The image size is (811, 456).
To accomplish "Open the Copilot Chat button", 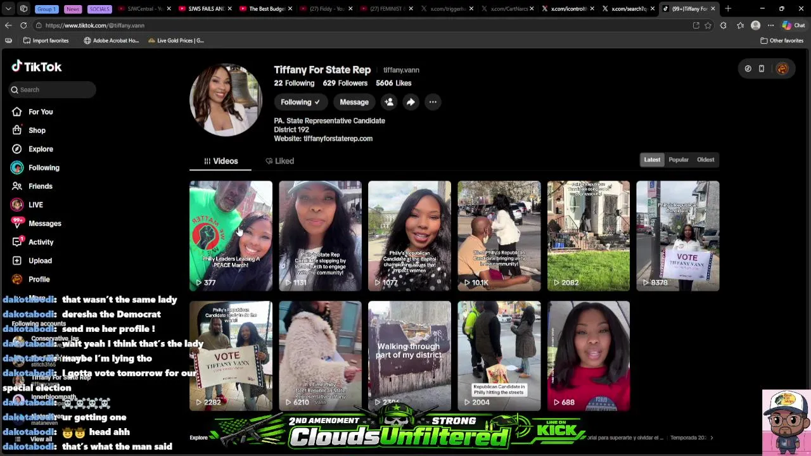I will coord(793,25).
